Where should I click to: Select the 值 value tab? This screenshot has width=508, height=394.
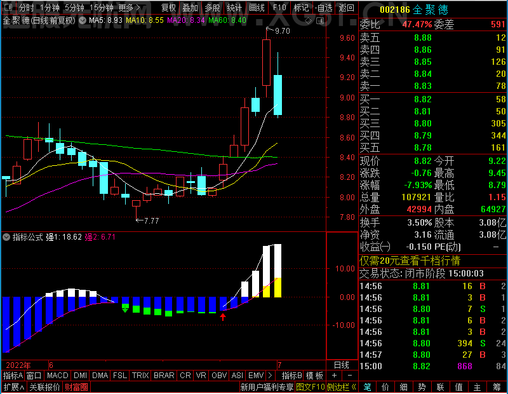pos(459,387)
